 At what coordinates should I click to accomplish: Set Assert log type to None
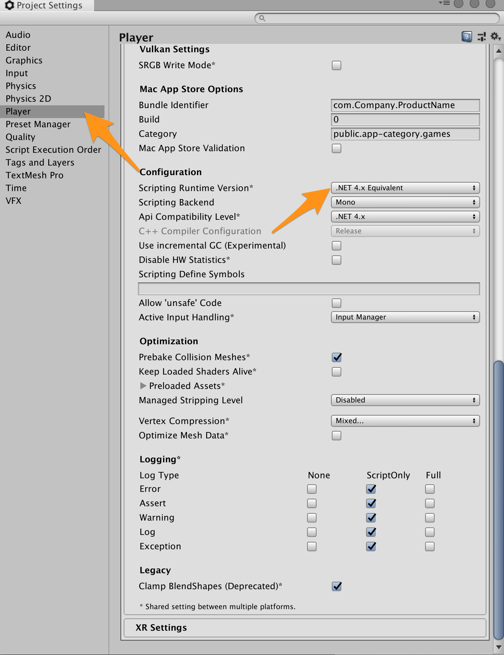[312, 503]
